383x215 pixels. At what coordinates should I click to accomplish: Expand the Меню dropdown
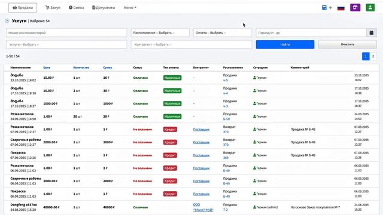tap(130, 8)
